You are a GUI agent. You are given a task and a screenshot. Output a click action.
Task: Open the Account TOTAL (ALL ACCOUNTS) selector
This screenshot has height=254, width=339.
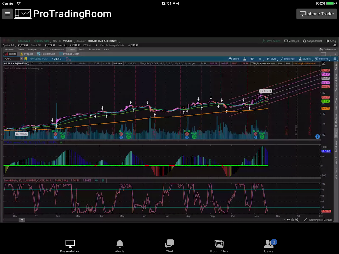point(102,41)
